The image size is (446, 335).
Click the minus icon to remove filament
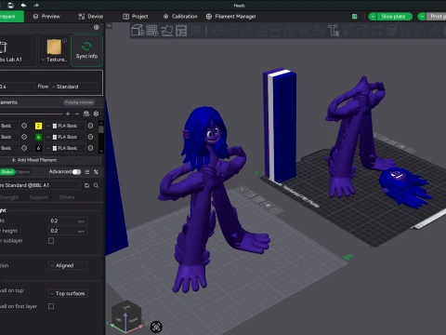[77, 114]
